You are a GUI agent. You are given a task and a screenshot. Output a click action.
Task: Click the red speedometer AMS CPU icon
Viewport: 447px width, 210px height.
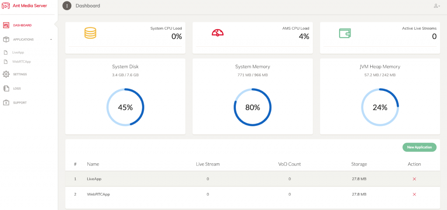pyautogui.click(x=217, y=32)
